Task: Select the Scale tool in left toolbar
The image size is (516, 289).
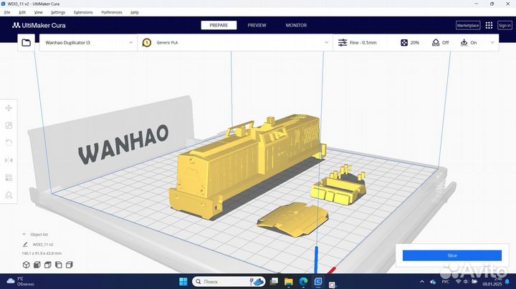Action: click(x=9, y=125)
